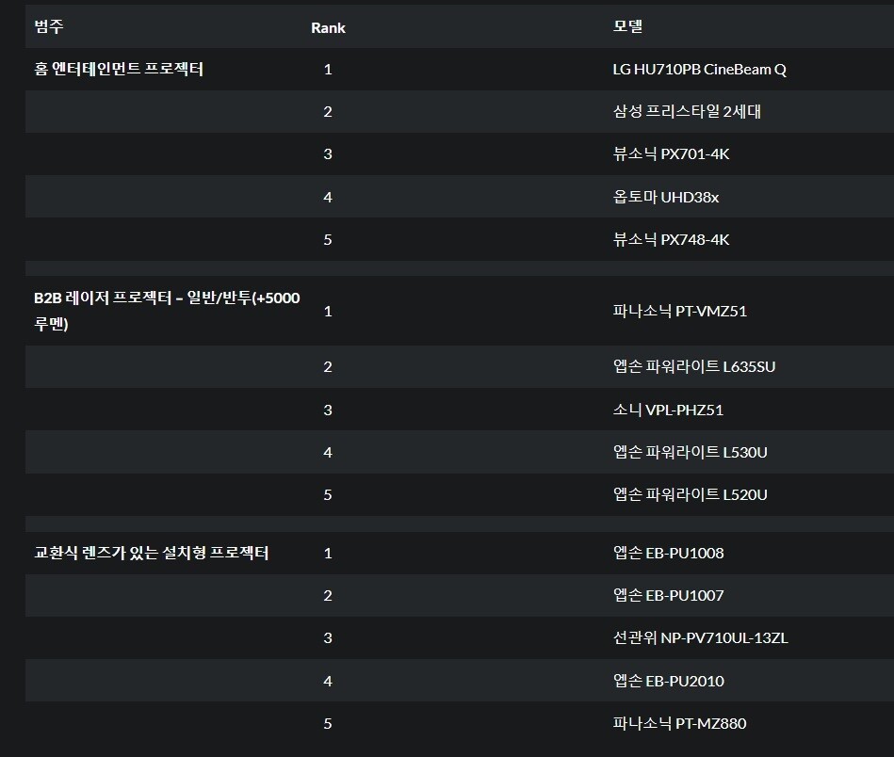This screenshot has height=757, width=894.
Task: Select 엡손 EB-PU2010 entry
Action: coord(668,681)
